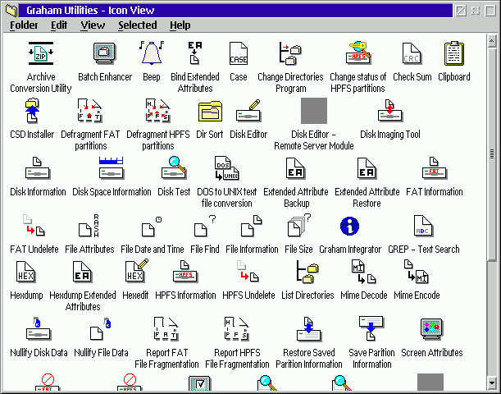The height and width of the screenshot is (394, 501).
Task: Launch the Batch Enhancer tool
Action: 105,54
